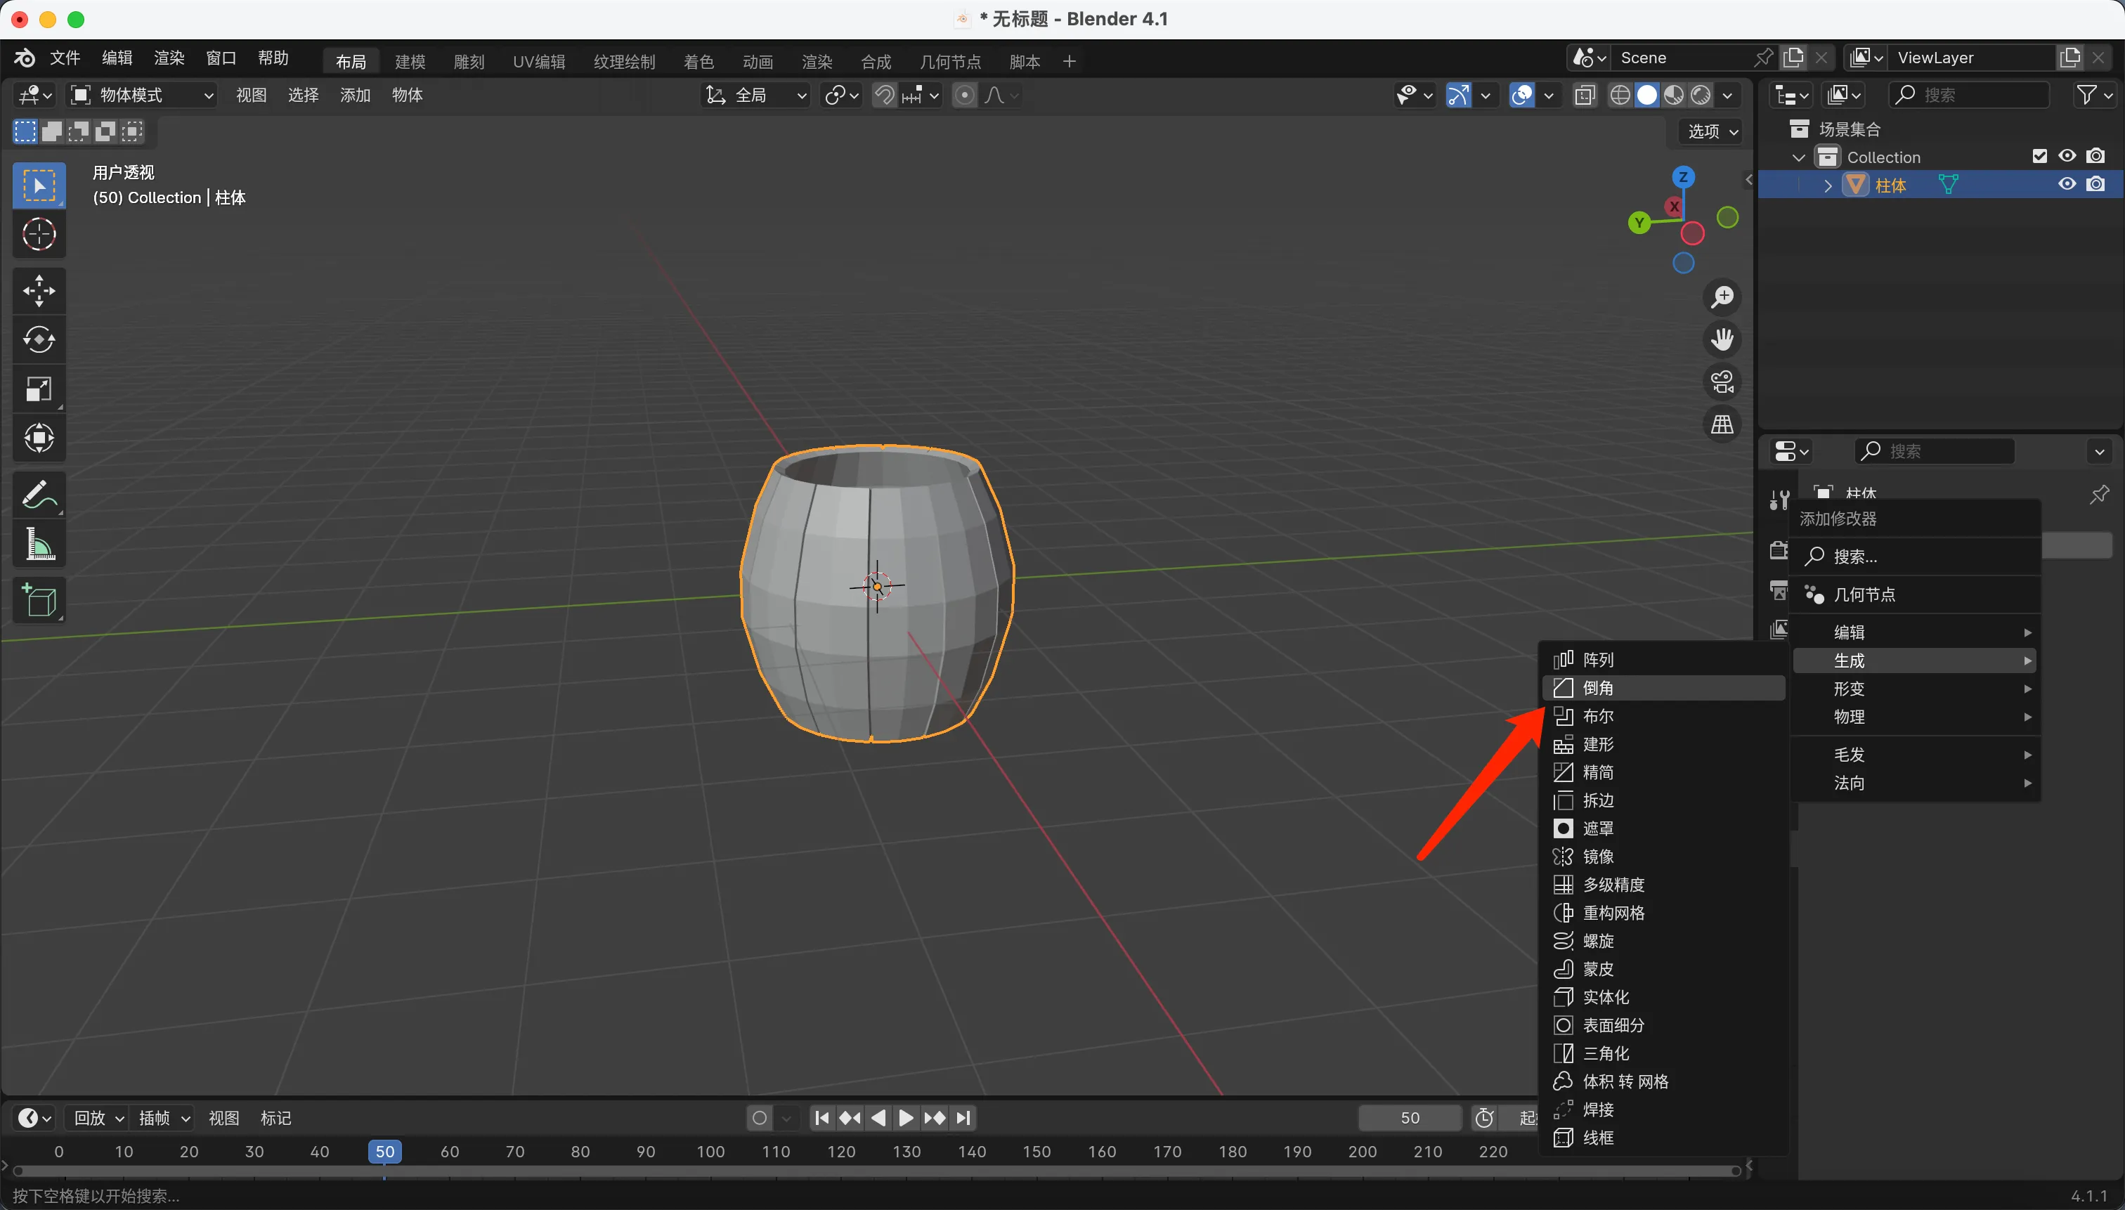Viewport: 2125px width, 1210px height.
Task: Switch to the 建模 workspace tab
Action: click(410, 62)
